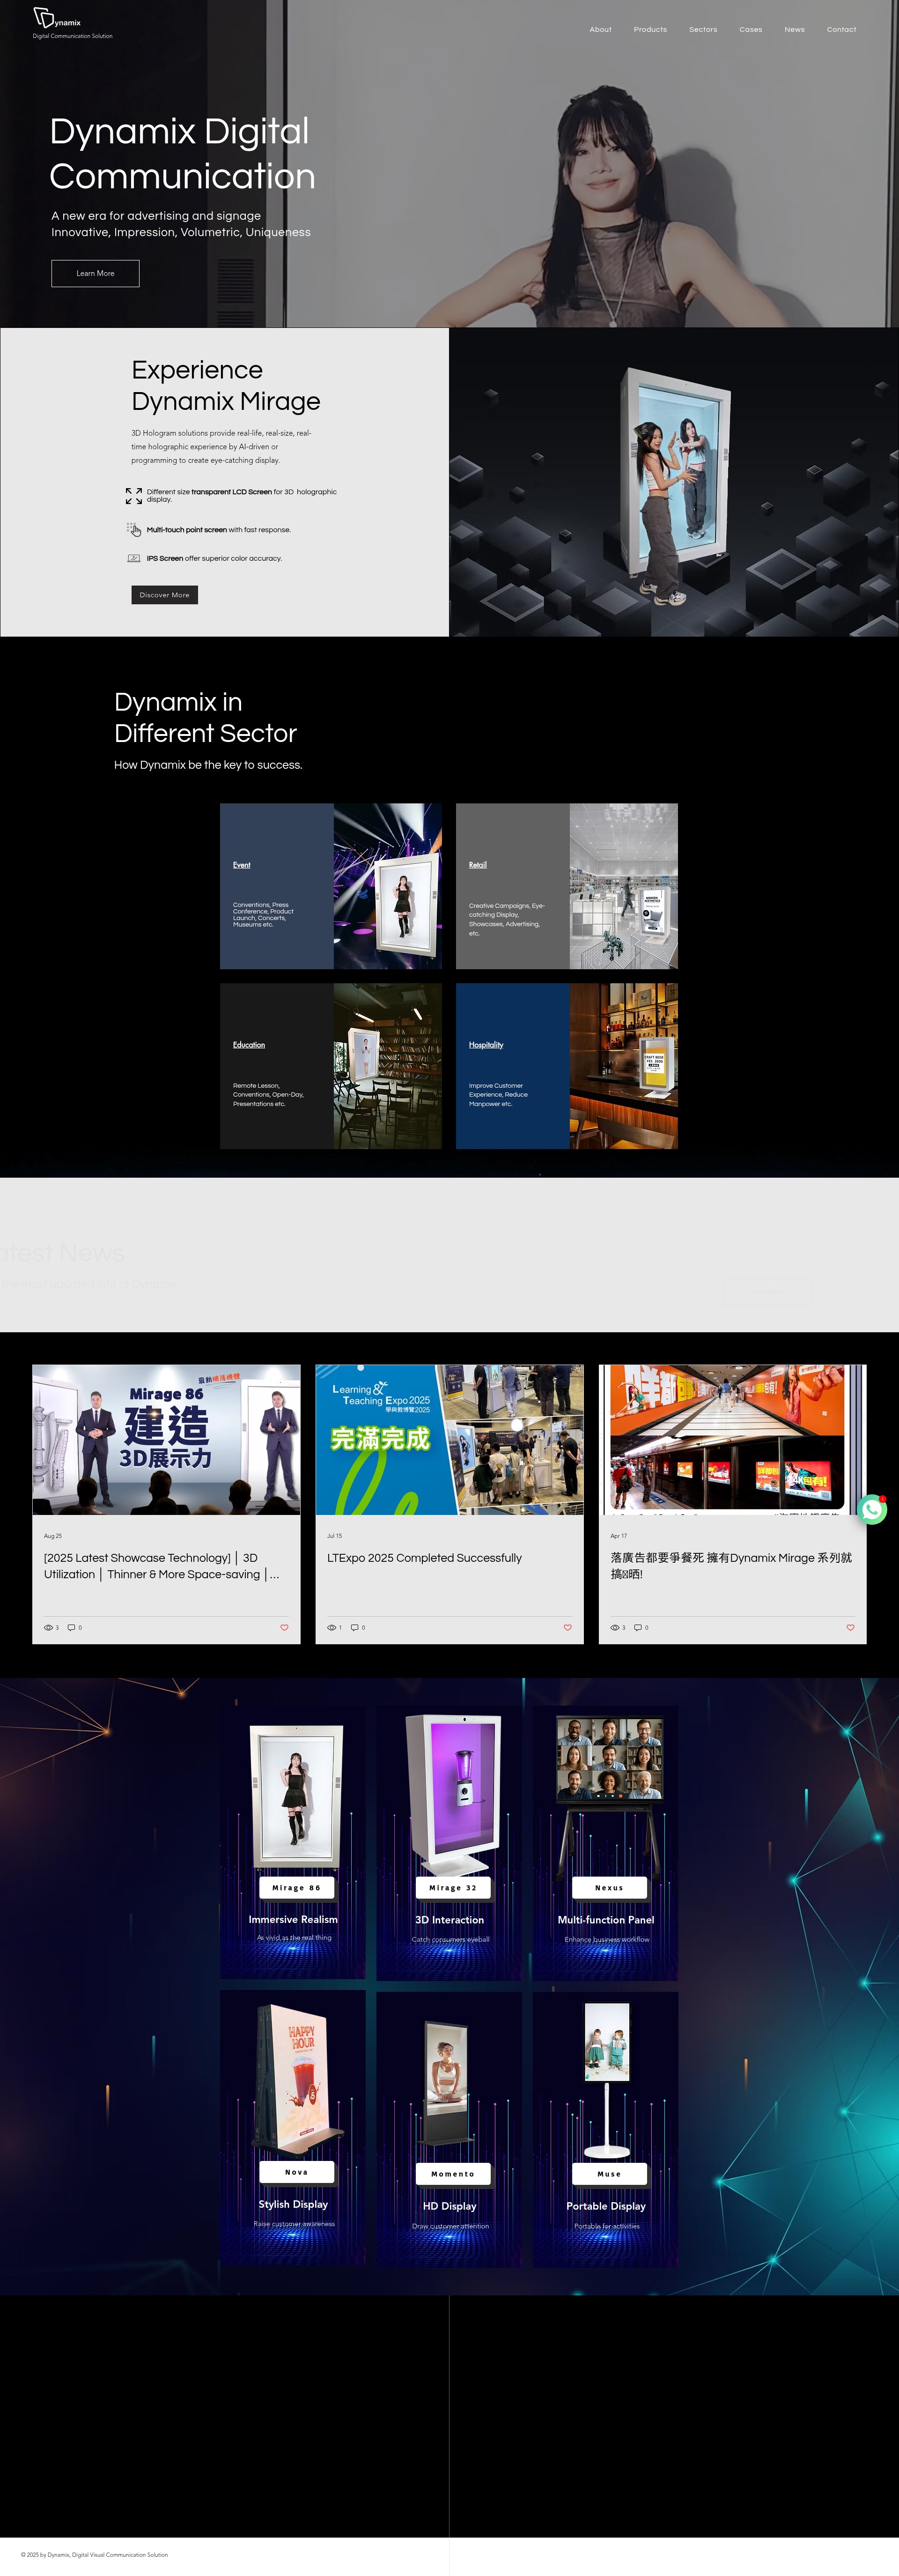The image size is (899, 2576).
Task: Open the Dynamix Mirage Chinese post title
Action: coord(731,1565)
